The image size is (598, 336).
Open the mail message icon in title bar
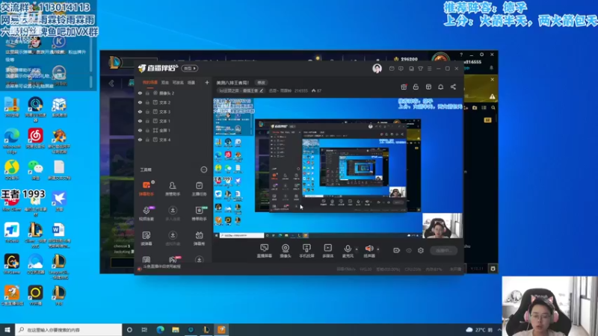tap(392, 69)
